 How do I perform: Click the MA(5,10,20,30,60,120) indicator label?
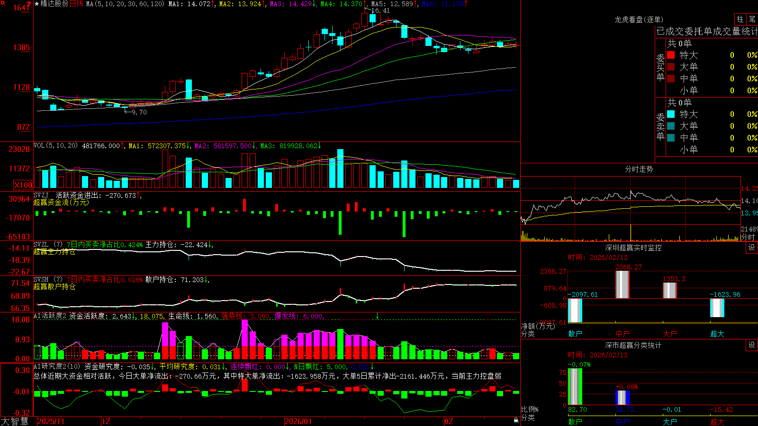point(125,4)
